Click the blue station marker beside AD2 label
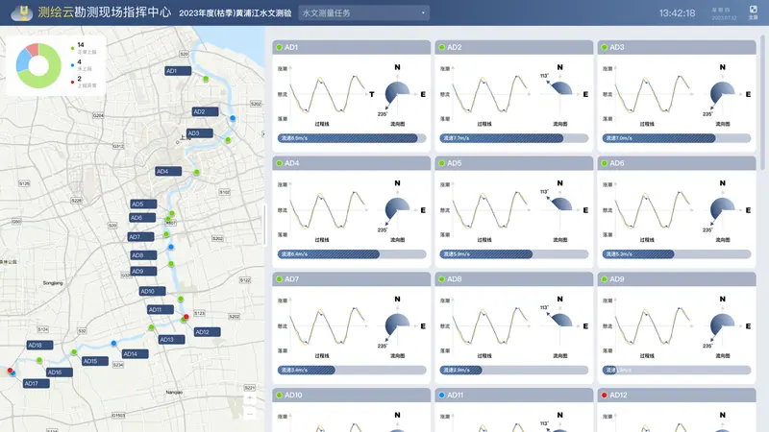This screenshot has width=769, height=432. tap(233, 118)
